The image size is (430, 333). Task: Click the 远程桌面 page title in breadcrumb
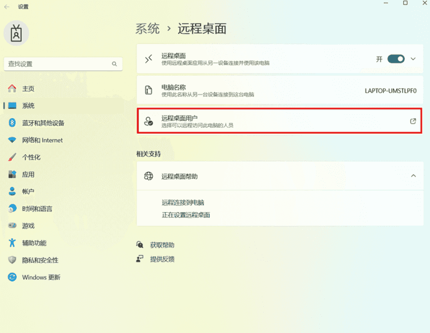coord(202,29)
